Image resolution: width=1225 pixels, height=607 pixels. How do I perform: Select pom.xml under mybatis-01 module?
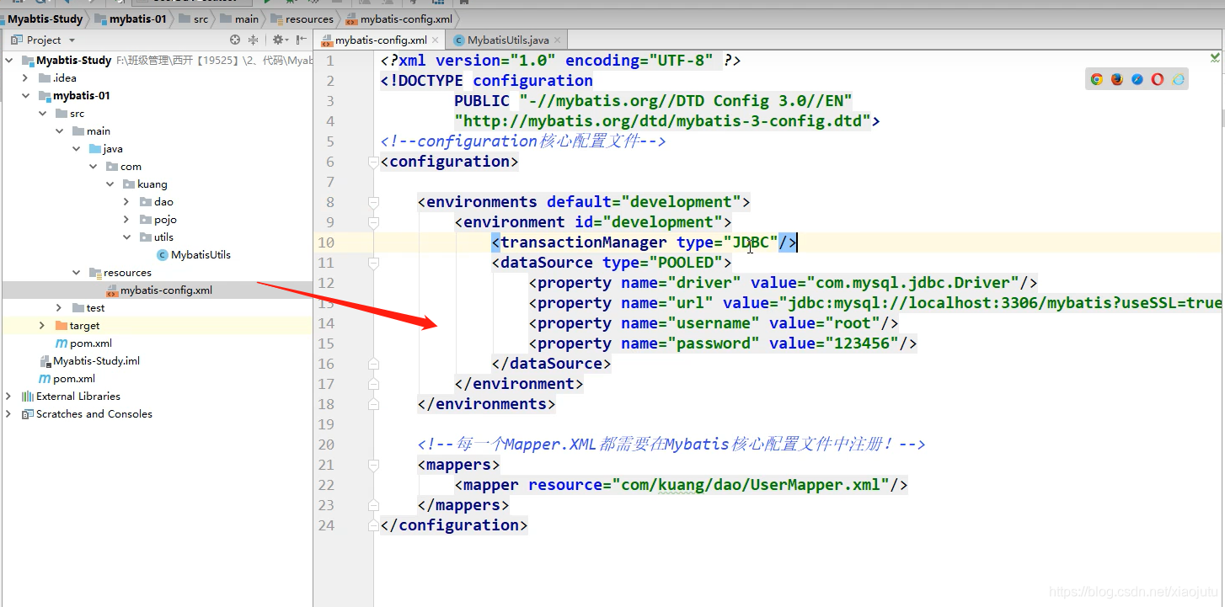coord(83,343)
